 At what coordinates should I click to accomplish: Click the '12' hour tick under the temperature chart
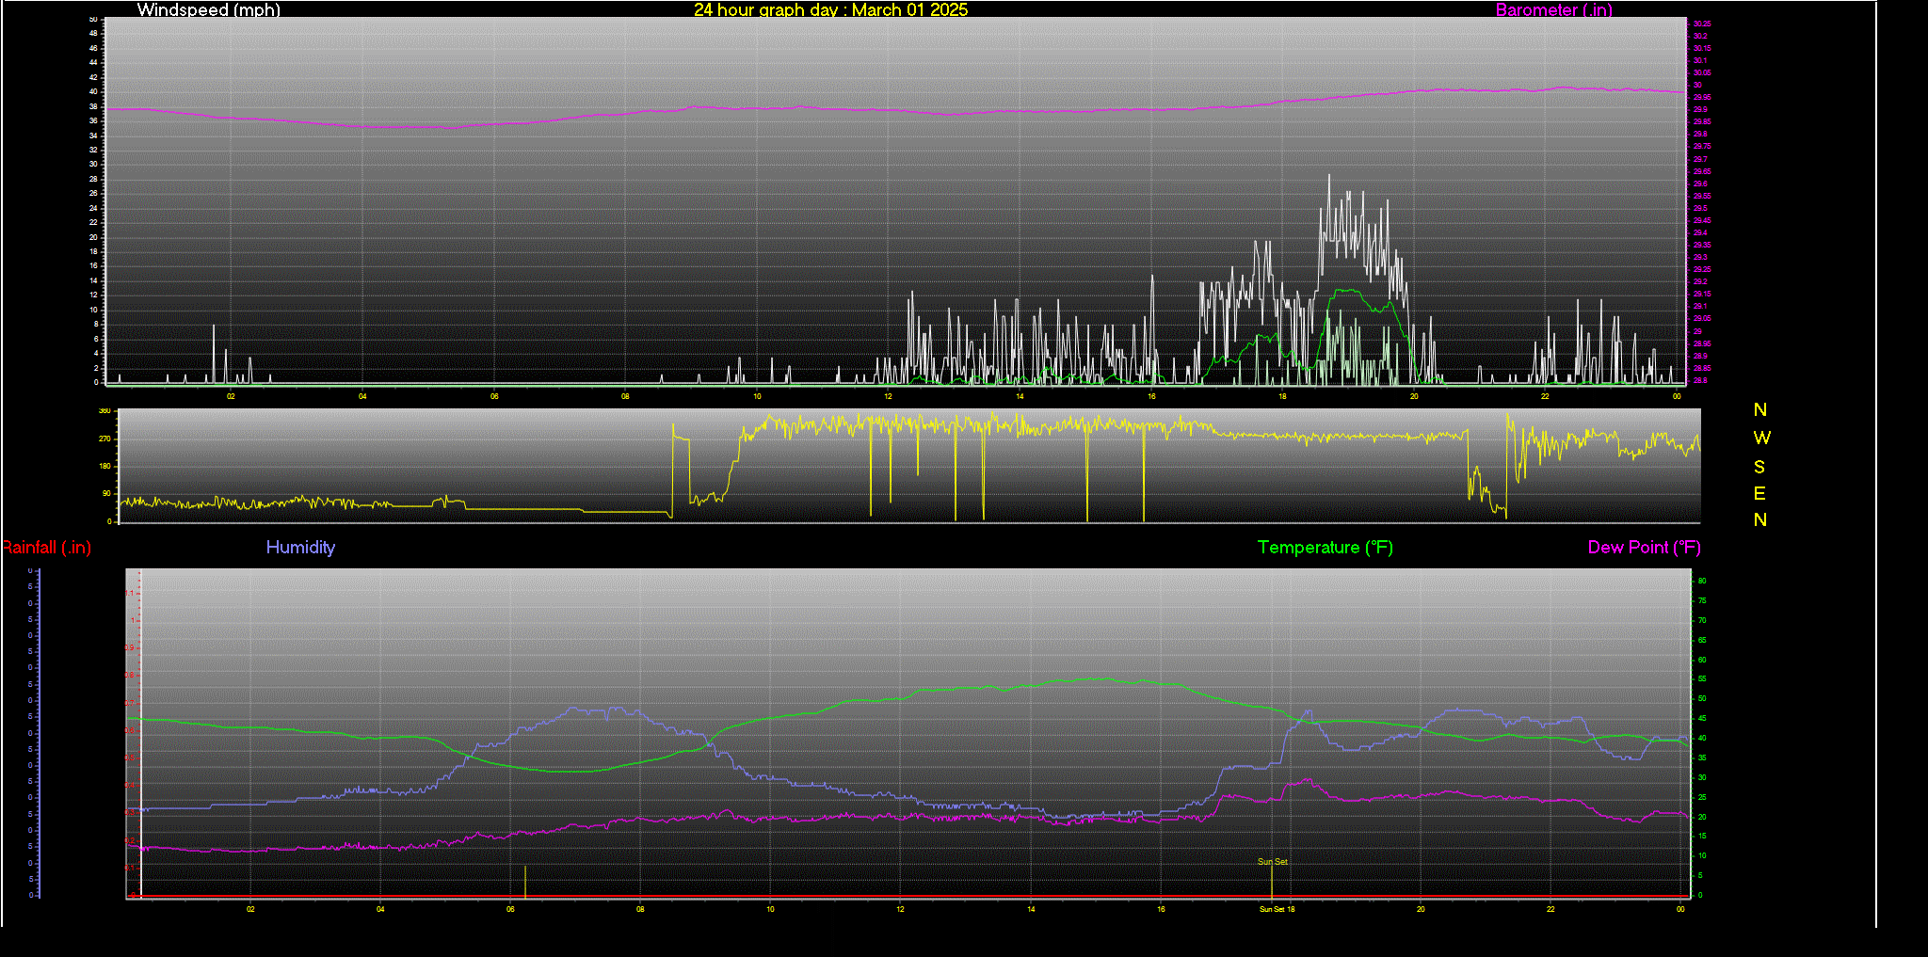pos(900,909)
